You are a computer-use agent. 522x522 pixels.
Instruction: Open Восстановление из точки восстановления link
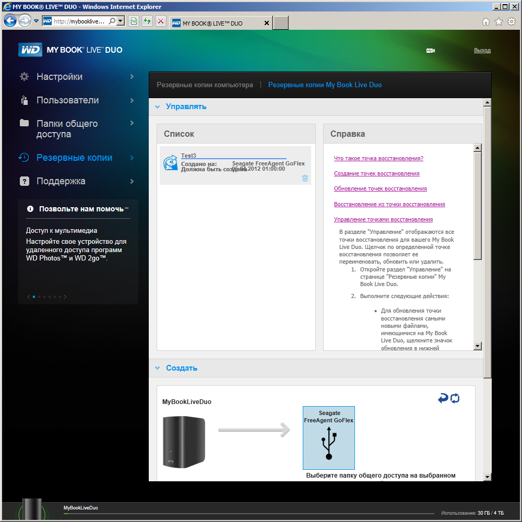(x=389, y=205)
